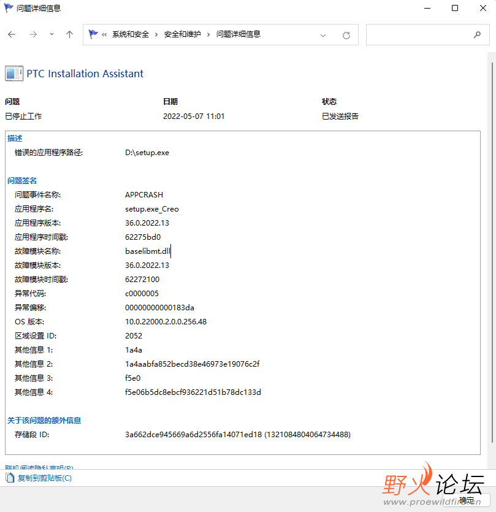Screen dimensions: 496x512
Task: Expand hidden breadcrumb path chevrons
Action: click(104, 34)
